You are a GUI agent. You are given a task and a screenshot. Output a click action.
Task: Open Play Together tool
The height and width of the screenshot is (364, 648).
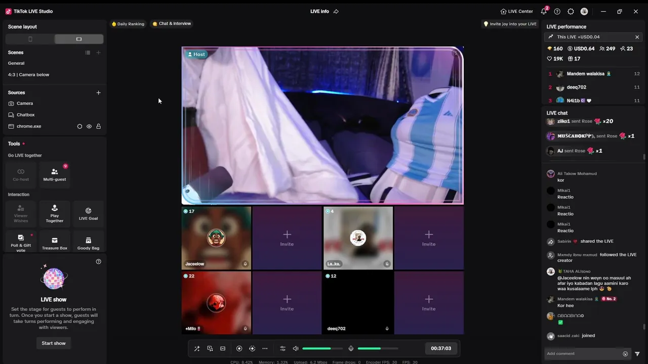point(55,213)
